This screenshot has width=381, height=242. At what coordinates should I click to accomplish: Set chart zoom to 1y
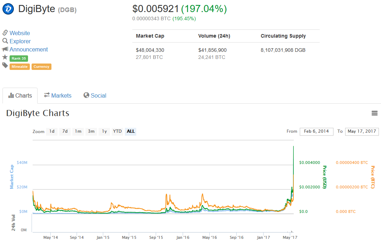pos(104,131)
